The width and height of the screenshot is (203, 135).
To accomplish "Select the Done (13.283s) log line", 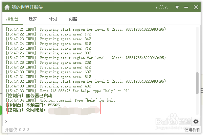I will click(68, 91).
